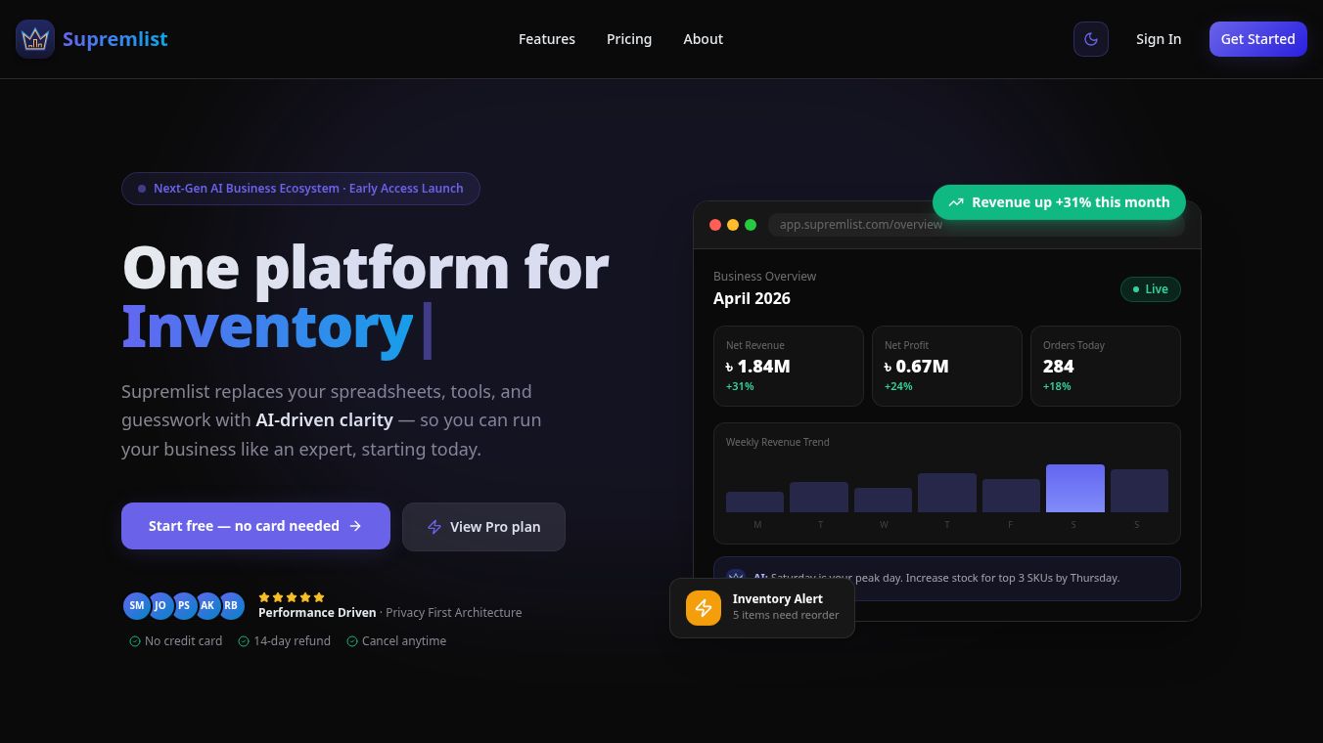The image size is (1323, 743).
Task: Go to the Pricing nav item
Action: pyautogui.click(x=629, y=39)
